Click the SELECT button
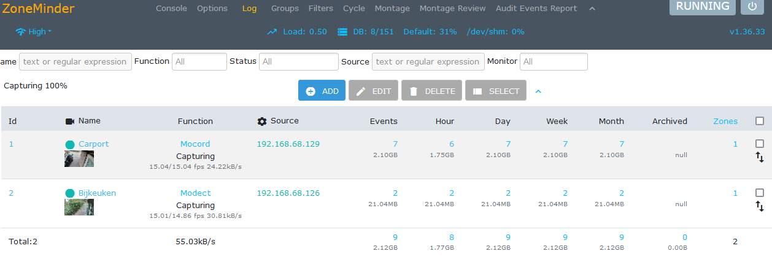Viewport: 772px width, 259px height. click(496, 91)
